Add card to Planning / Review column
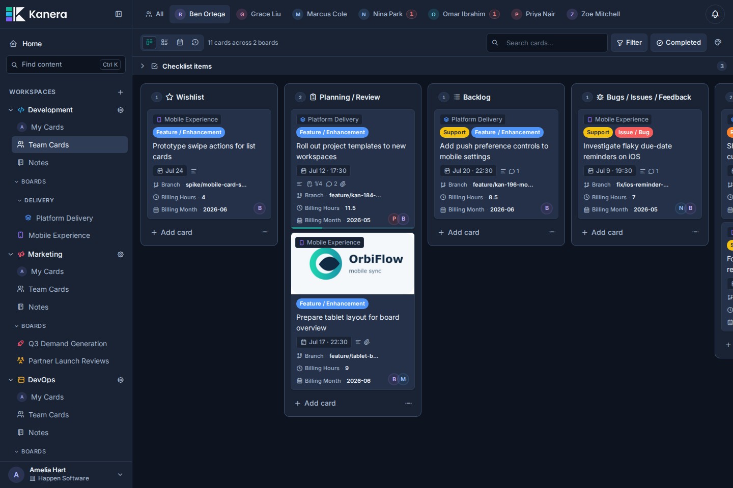The height and width of the screenshot is (488, 733). click(316, 403)
